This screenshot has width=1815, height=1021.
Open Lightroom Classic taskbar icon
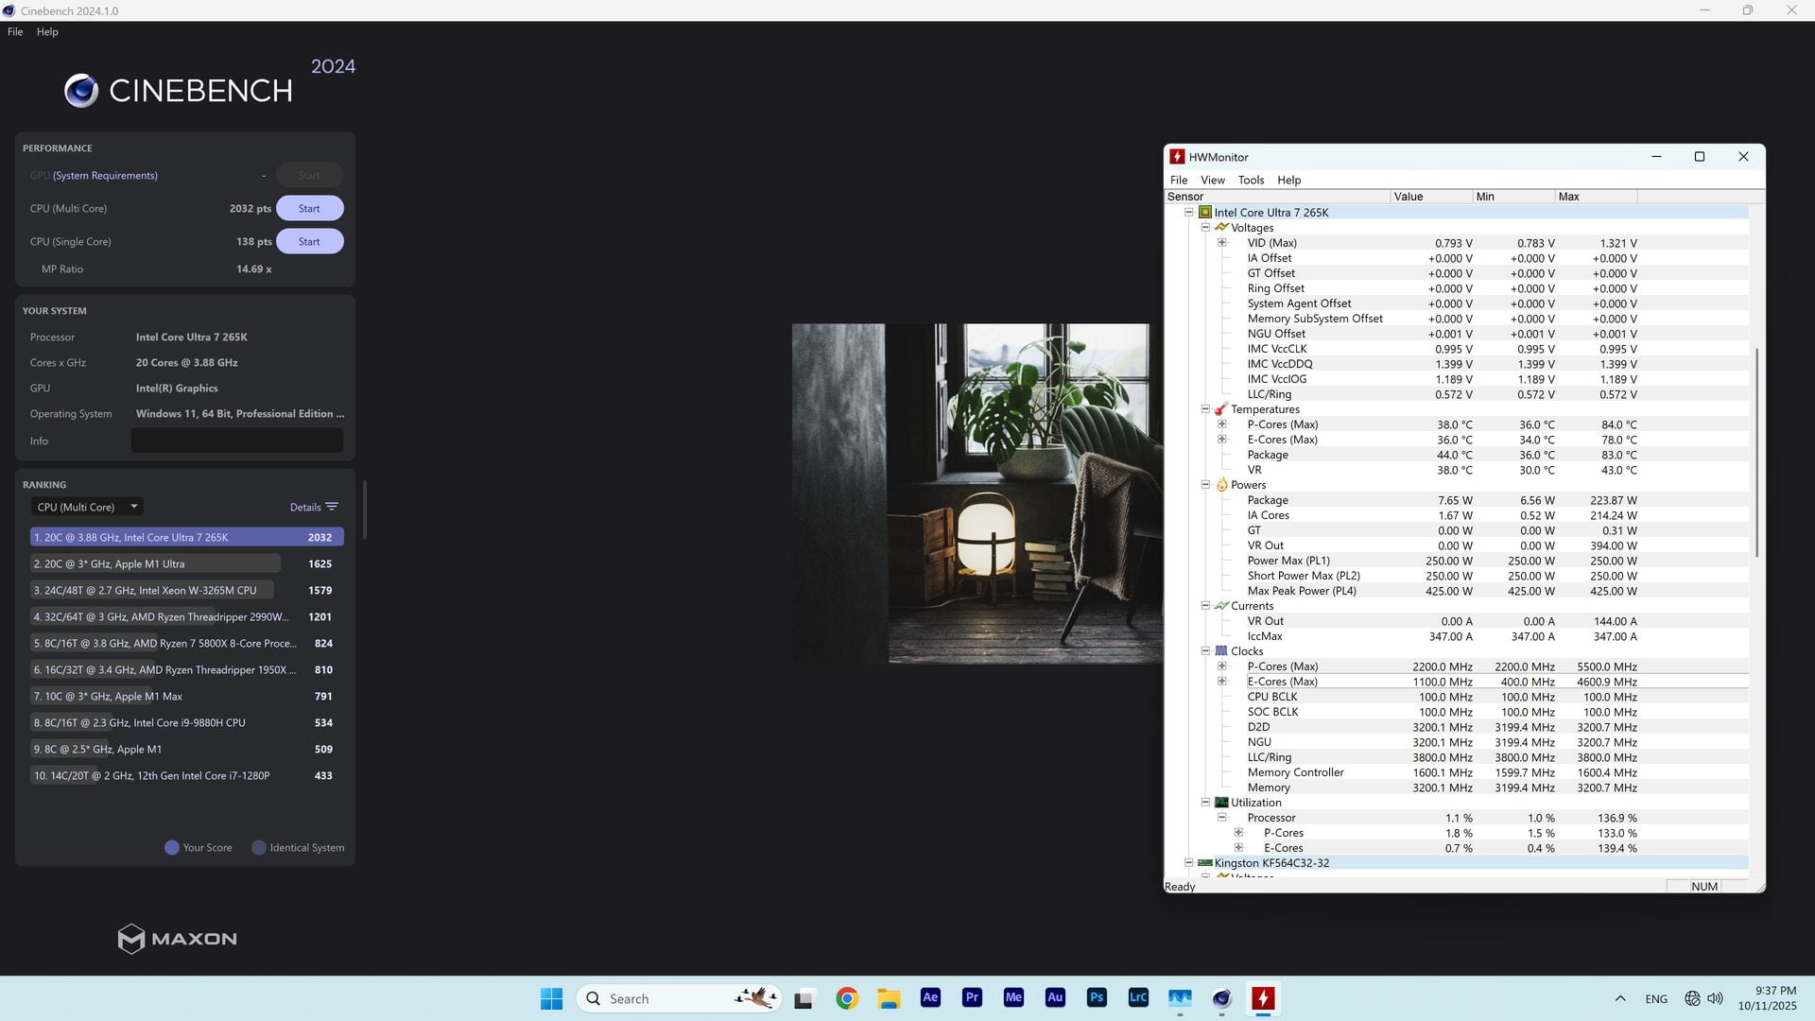[x=1138, y=997]
